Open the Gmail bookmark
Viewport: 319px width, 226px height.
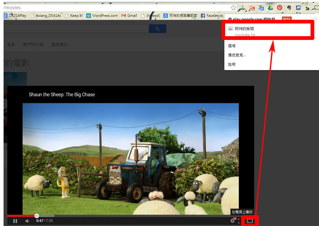pyautogui.click(x=129, y=16)
